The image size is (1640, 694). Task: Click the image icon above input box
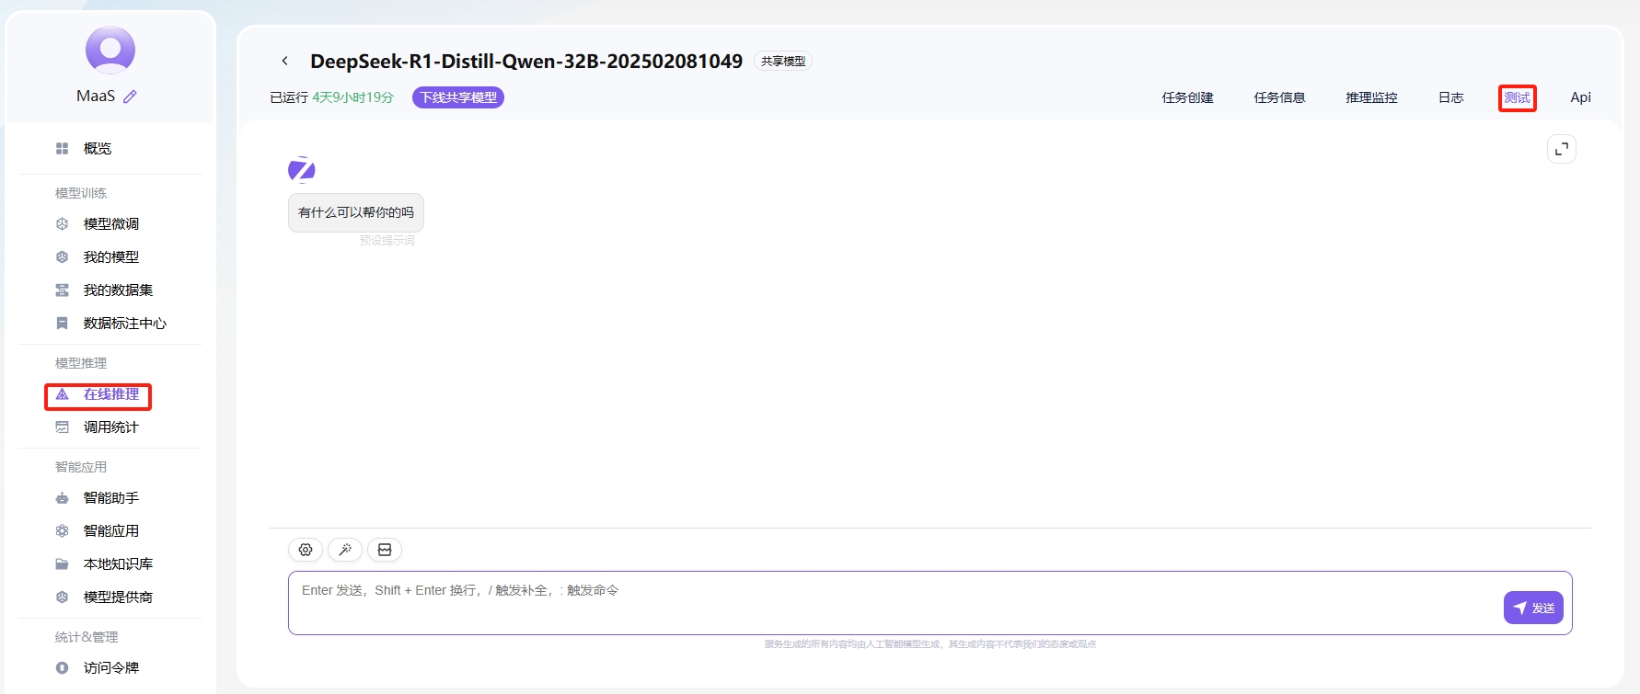pos(385,550)
